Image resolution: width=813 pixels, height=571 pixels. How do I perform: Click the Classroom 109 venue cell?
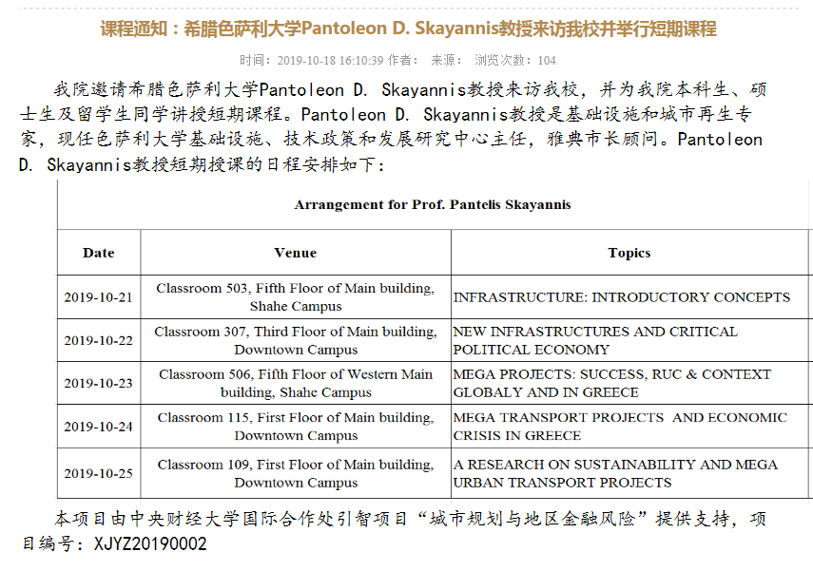296,473
